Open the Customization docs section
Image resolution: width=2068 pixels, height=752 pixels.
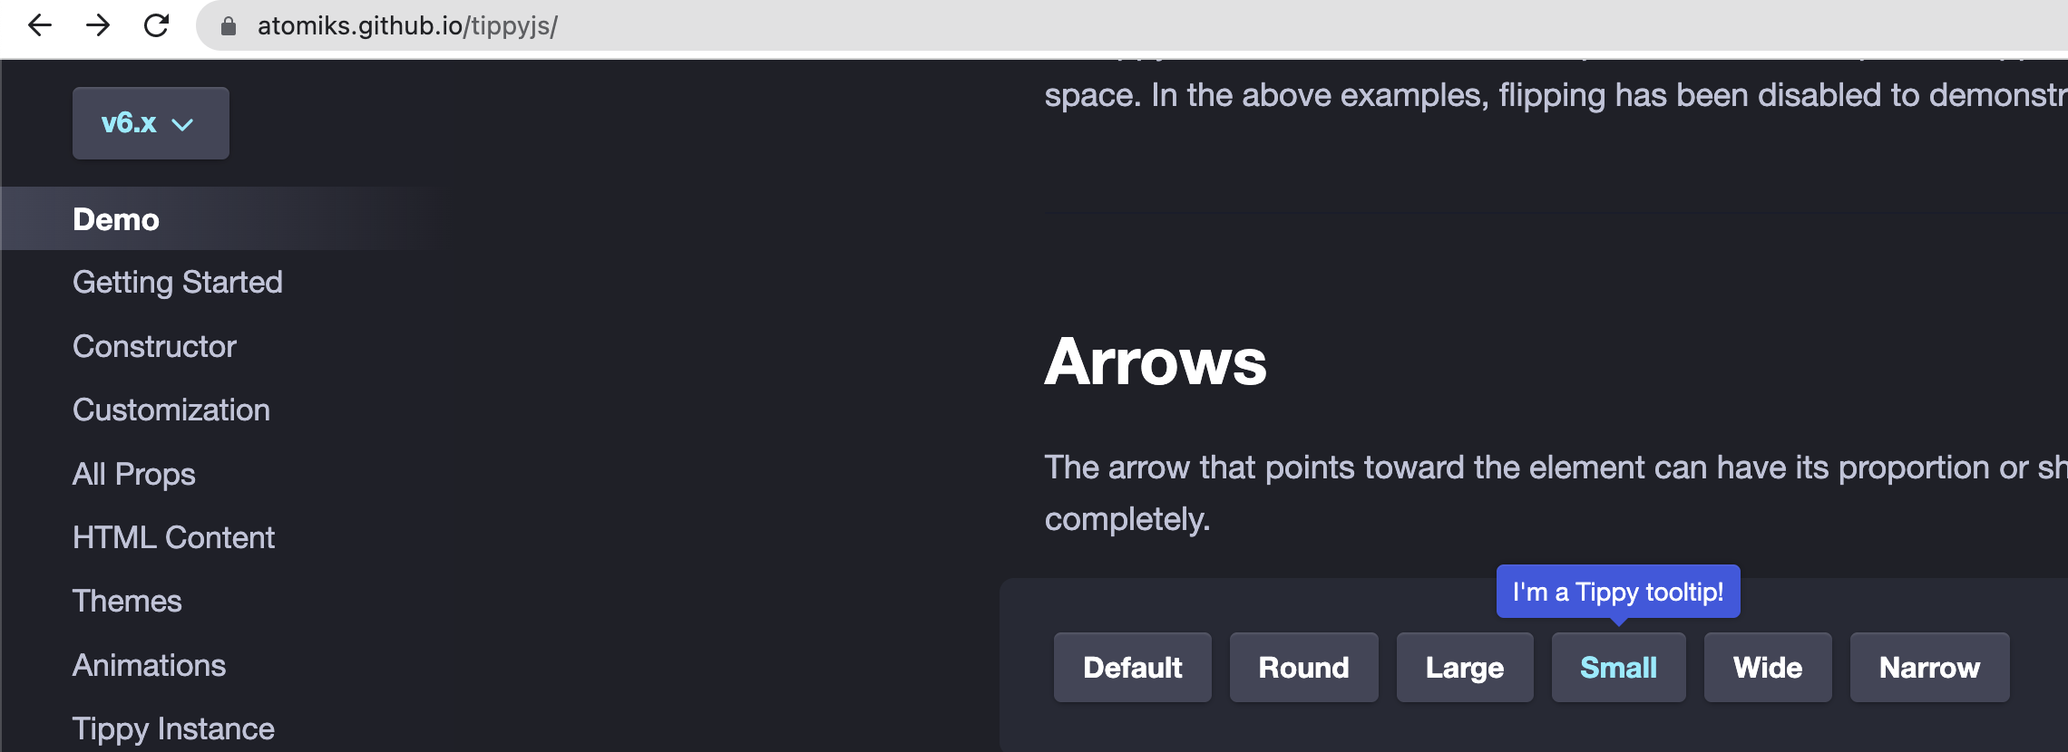click(x=171, y=410)
